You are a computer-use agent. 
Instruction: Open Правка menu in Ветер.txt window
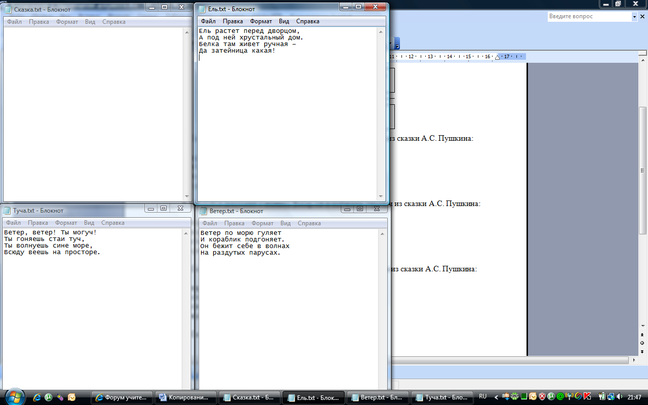click(x=234, y=223)
